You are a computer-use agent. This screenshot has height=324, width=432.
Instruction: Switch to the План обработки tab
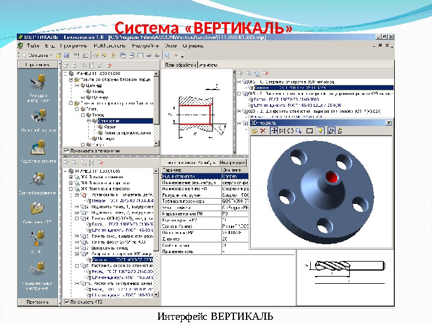tap(180, 65)
